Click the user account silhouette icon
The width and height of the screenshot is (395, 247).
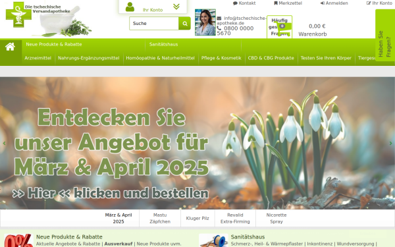130,7
